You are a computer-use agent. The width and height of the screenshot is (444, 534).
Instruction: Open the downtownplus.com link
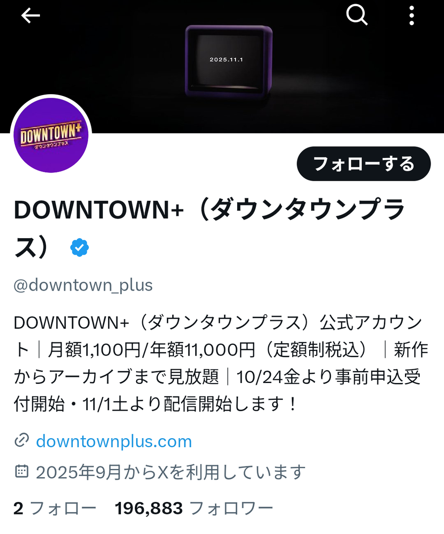[x=114, y=441]
